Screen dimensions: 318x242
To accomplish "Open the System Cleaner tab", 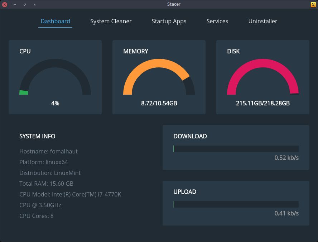I will click(111, 21).
